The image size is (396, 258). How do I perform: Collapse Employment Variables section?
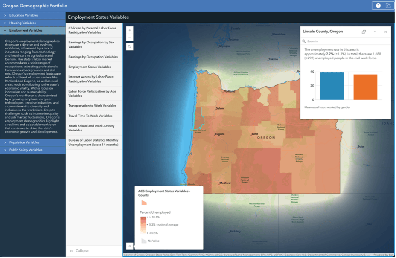[x=33, y=31]
